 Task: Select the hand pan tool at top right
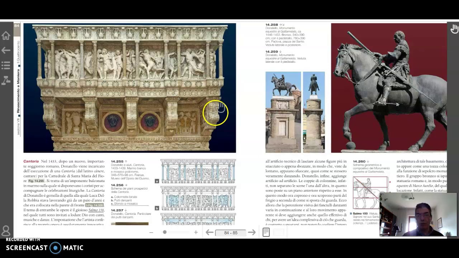[x=454, y=29]
